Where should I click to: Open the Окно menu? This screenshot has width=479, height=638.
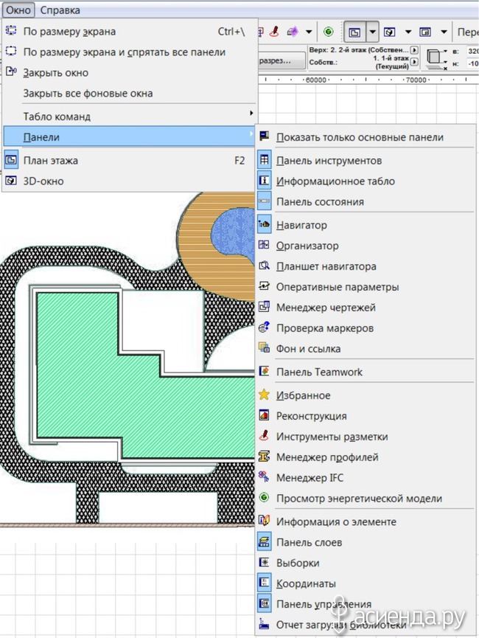coord(18,10)
